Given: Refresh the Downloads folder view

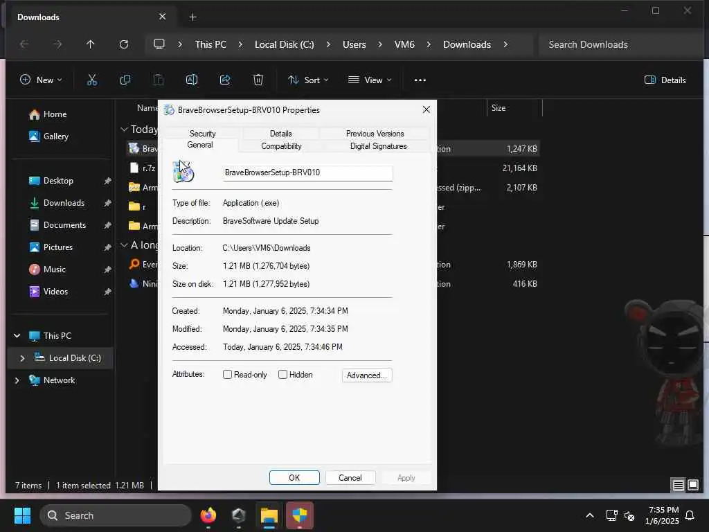Looking at the screenshot, I should coord(124,44).
